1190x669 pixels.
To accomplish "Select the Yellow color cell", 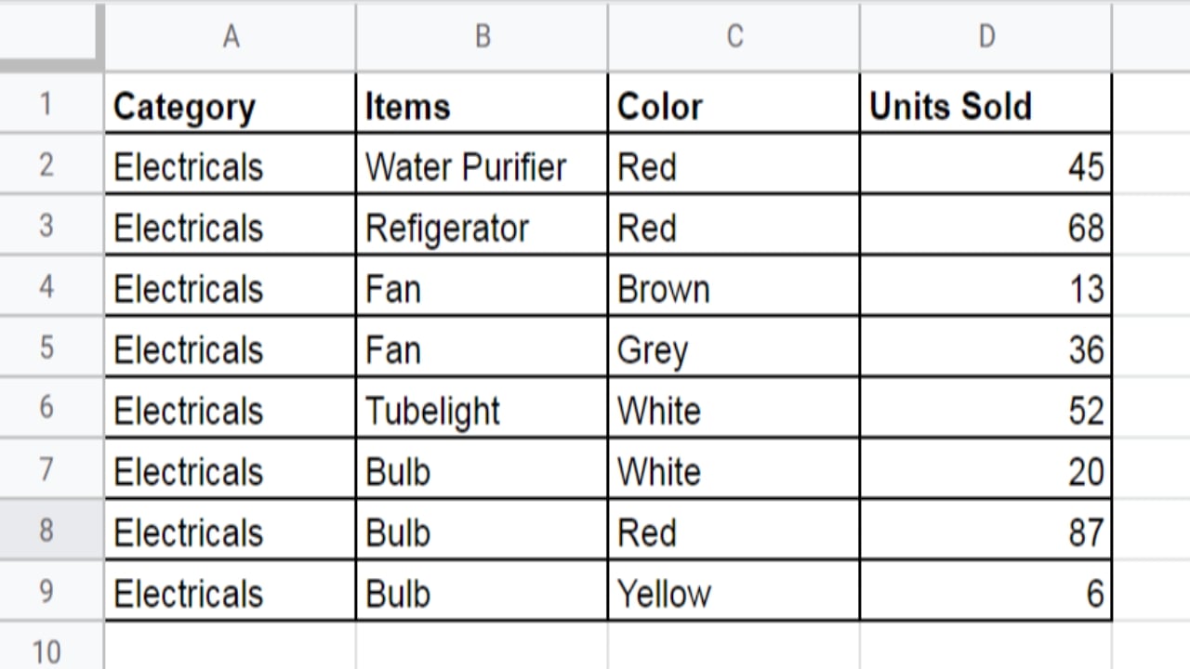I will coord(734,592).
